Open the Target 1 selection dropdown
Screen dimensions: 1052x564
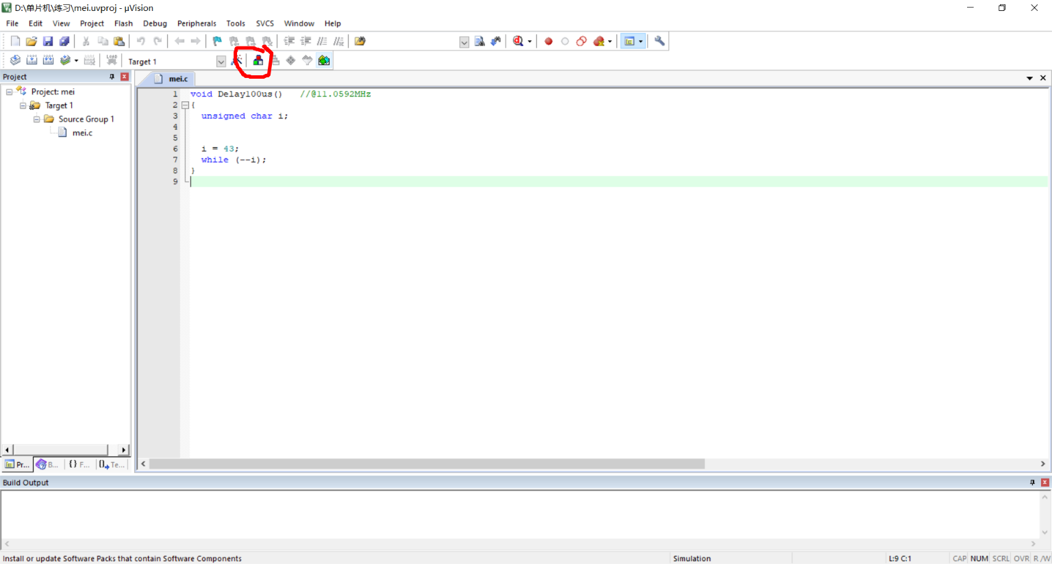(221, 61)
